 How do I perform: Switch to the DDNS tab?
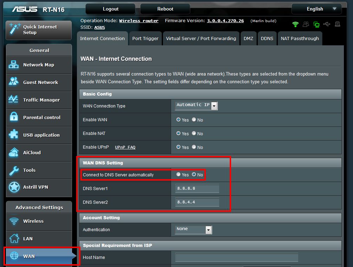click(267, 39)
